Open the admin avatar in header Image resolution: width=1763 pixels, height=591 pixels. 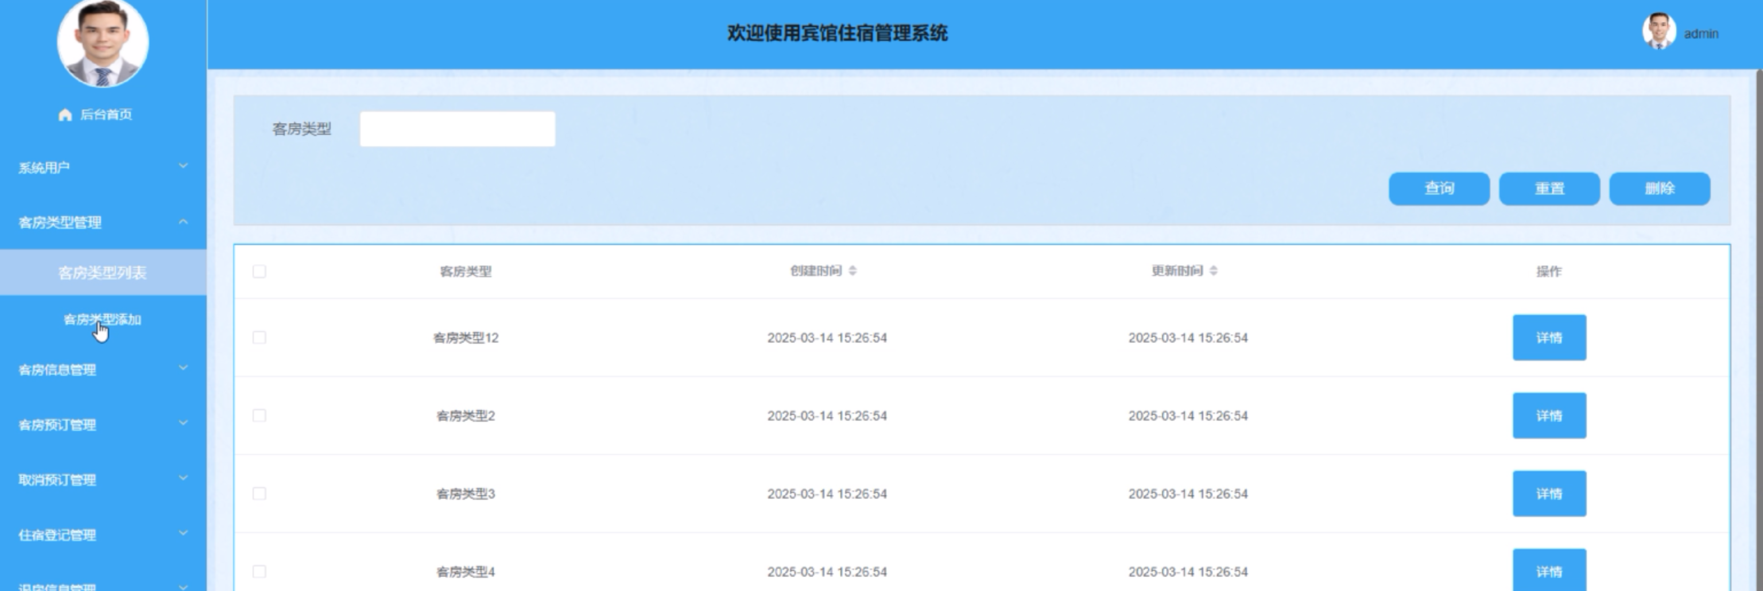coord(1659,32)
